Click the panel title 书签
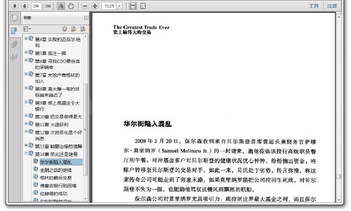Screen dimensions: 351x211 click(x=27, y=18)
